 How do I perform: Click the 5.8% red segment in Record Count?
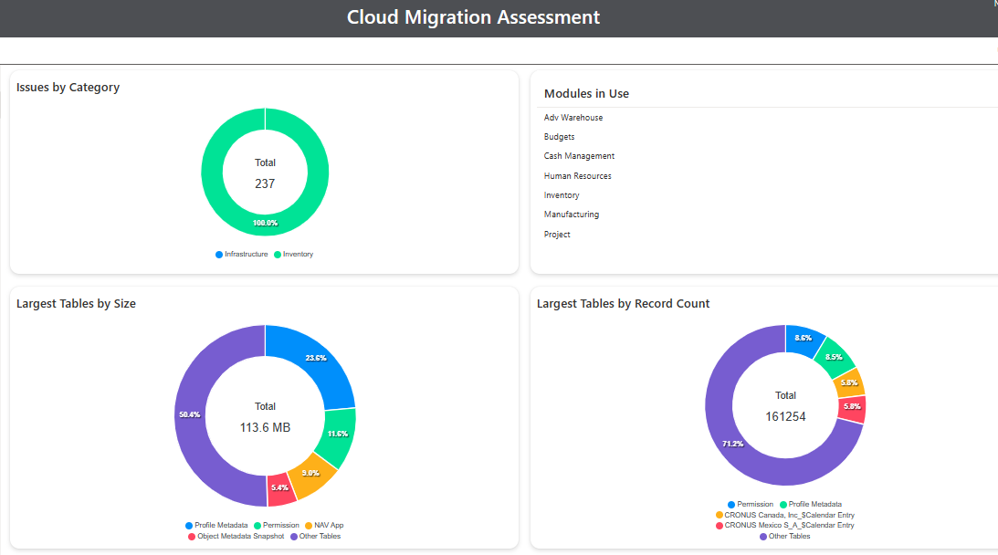click(852, 407)
